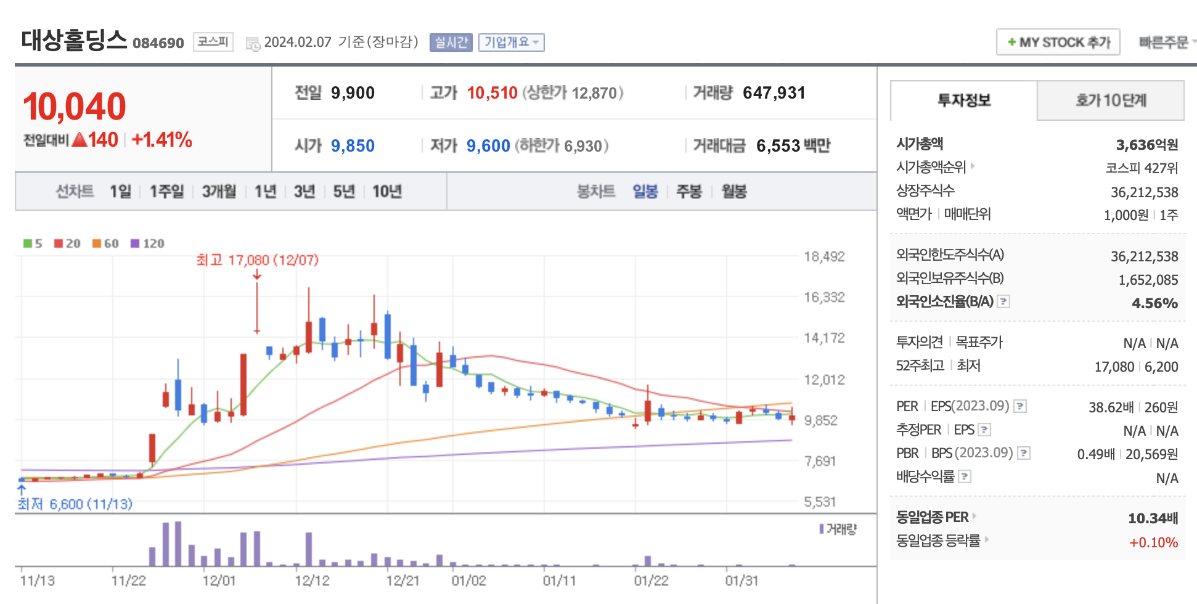Select the 10년 line chart period

(387, 192)
